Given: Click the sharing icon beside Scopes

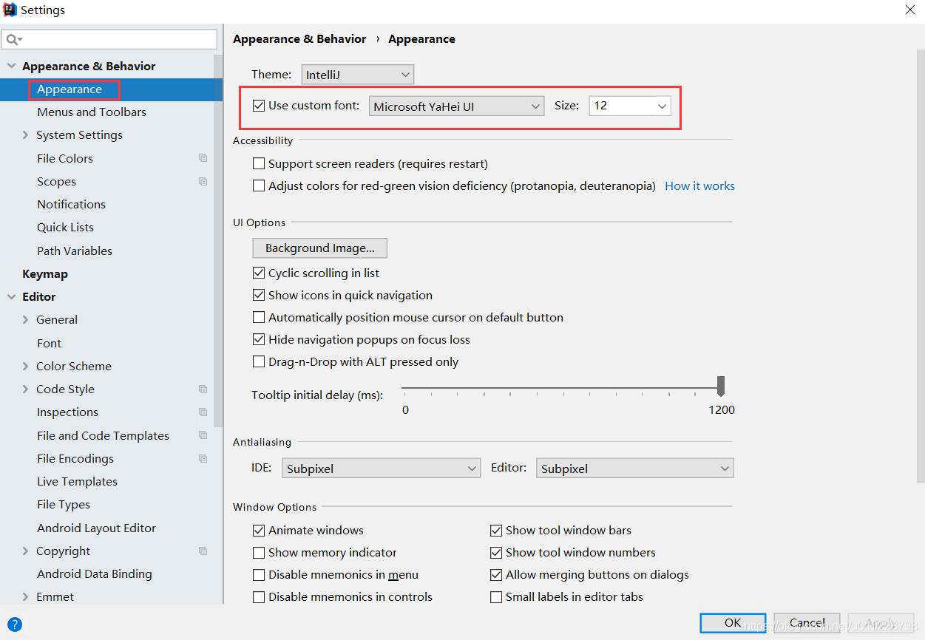Looking at the screenshot, I should click(x=203, y=181).
